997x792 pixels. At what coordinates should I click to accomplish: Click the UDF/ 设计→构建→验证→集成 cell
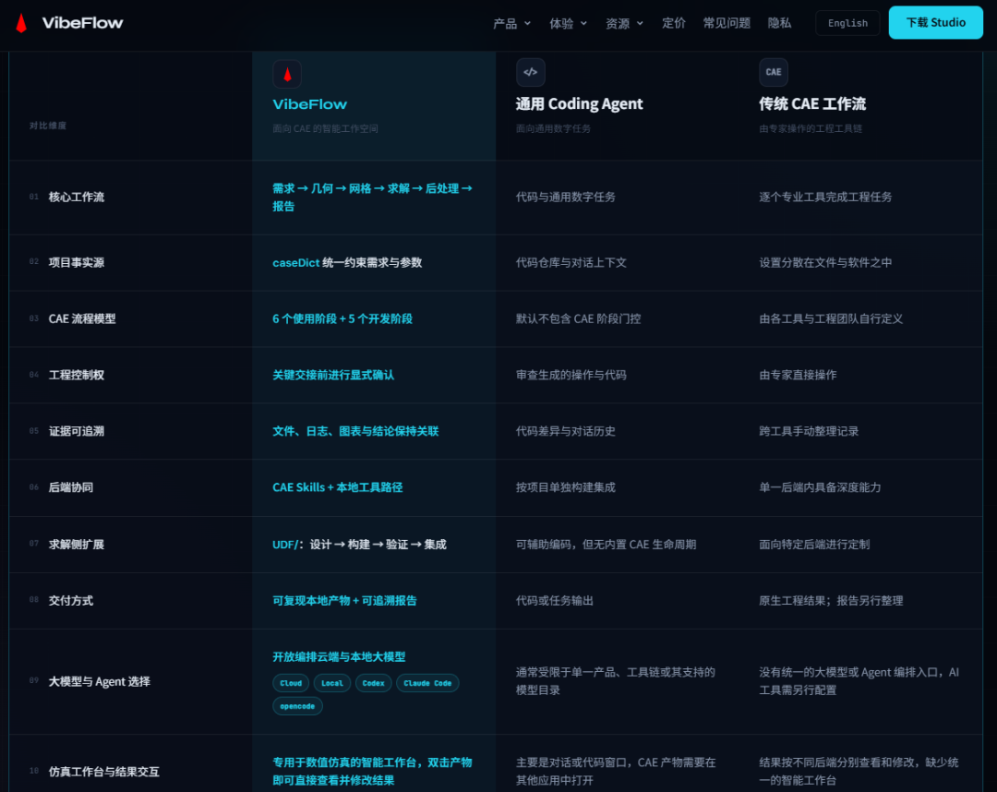[359, 545]
